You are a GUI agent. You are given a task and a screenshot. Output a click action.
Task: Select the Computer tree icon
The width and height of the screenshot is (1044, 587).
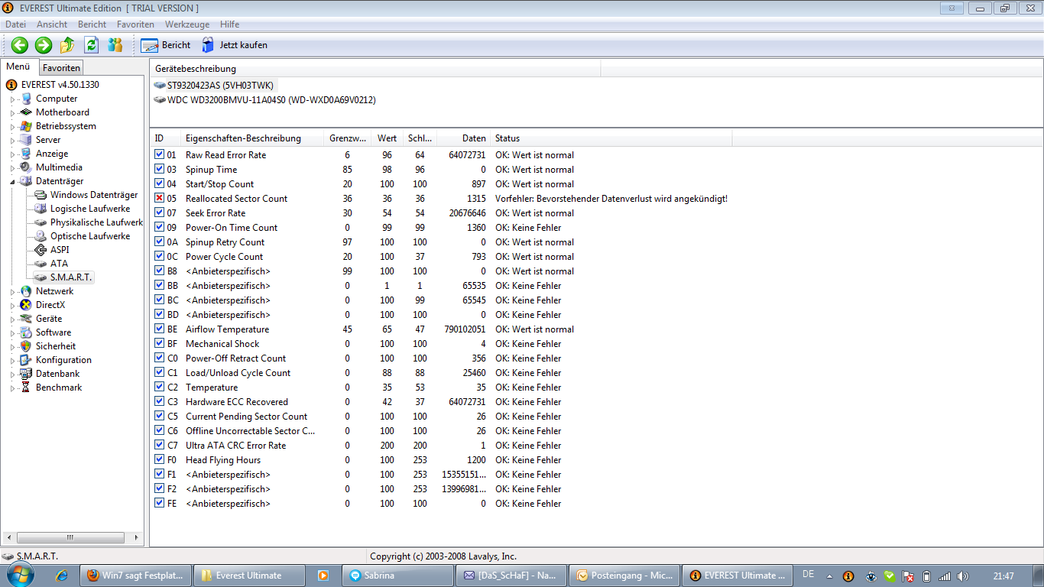(27, 99)
